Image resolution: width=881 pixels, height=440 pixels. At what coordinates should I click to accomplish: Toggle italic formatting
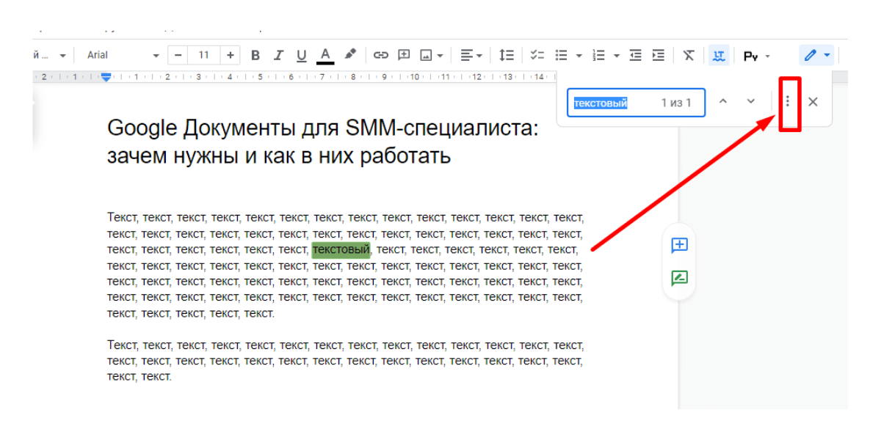tap(278, 56)
